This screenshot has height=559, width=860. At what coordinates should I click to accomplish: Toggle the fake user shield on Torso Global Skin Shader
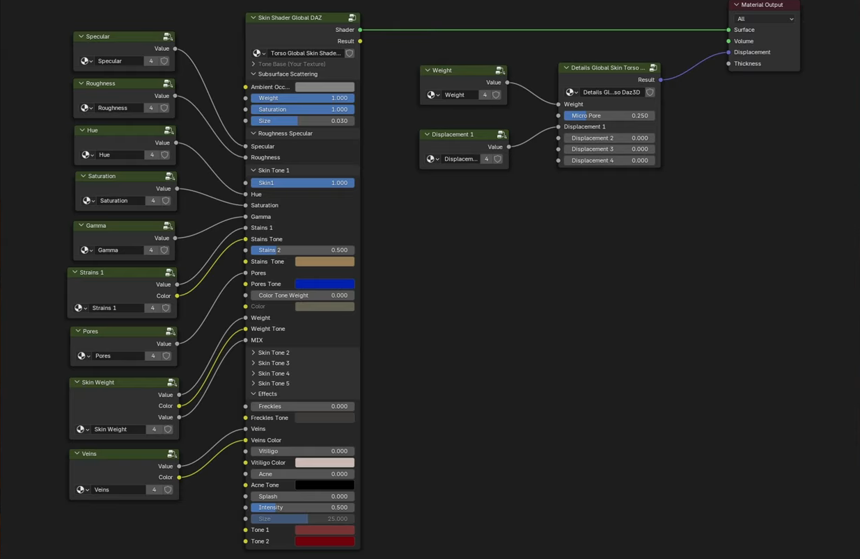350,53
